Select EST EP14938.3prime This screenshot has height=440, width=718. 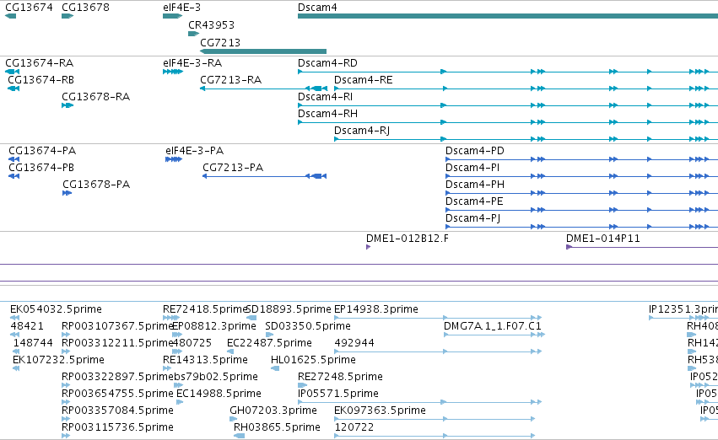pyautogui.click(x=438, y=318)
